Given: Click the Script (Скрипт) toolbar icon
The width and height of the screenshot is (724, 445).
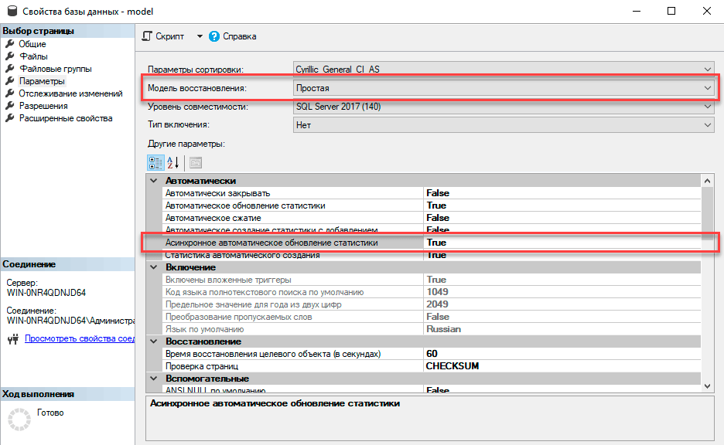Looking at the screenshot, I should [x=148, y=36].
